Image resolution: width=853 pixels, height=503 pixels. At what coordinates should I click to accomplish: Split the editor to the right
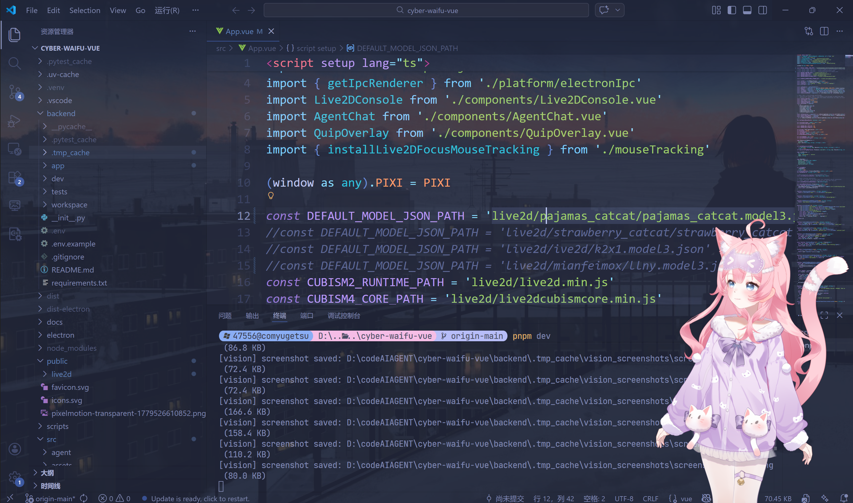pos(824,31)
